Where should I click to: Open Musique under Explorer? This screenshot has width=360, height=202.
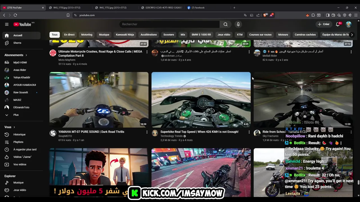click(21, 183)
